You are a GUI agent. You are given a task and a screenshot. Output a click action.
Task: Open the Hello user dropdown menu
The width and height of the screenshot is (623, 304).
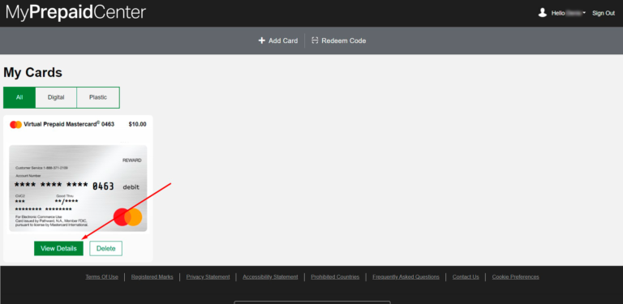pos(569,13)
